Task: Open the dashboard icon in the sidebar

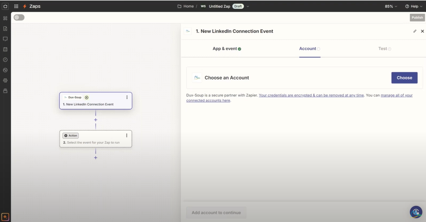Action: (x=5, y=18)
